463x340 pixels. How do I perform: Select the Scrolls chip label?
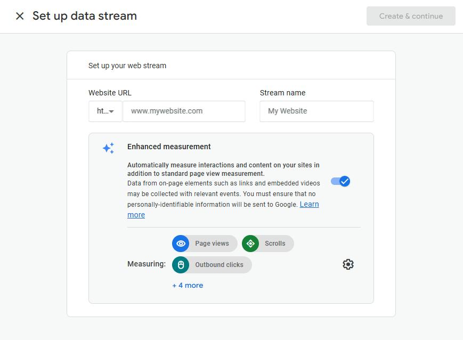point(275,244)
